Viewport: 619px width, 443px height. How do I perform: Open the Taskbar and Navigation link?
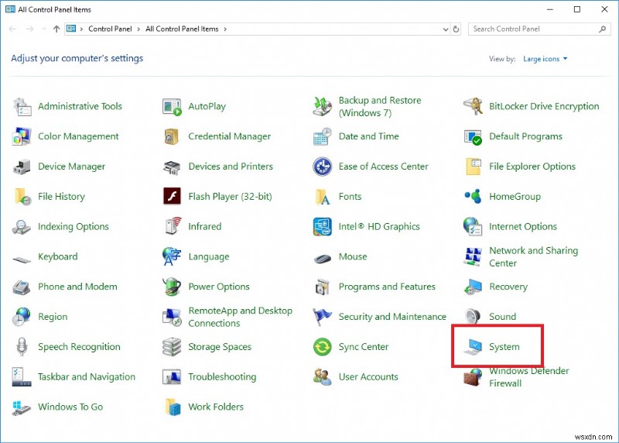pyautogui.click(x=87, y=377)
